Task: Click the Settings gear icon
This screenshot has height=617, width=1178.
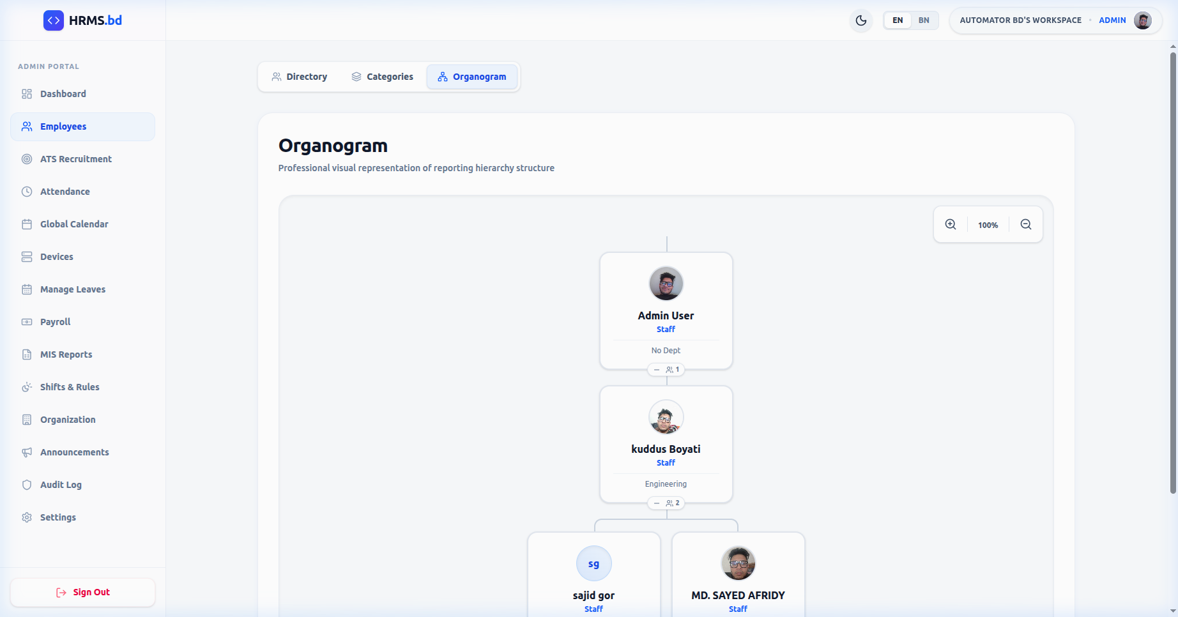Action: click(27, 517)
